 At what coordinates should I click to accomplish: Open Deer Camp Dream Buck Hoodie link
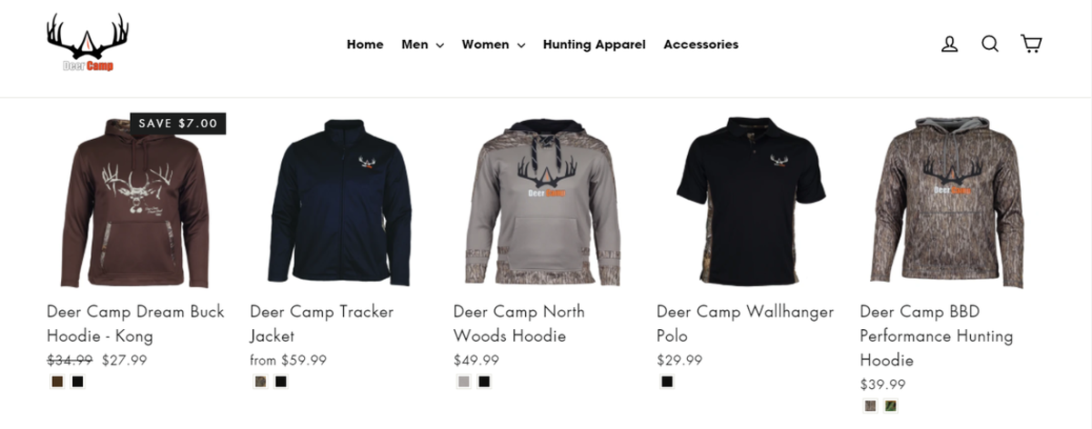pyautogui.click(x=136, y=324)
